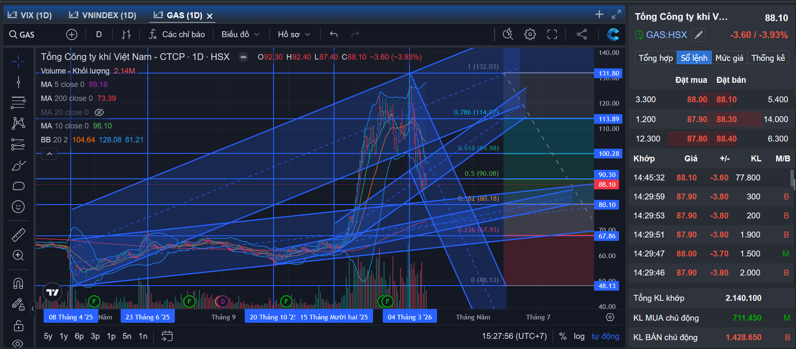Click the TradingView logo on chart
796x349 pixels.
(x=53, y=292)
